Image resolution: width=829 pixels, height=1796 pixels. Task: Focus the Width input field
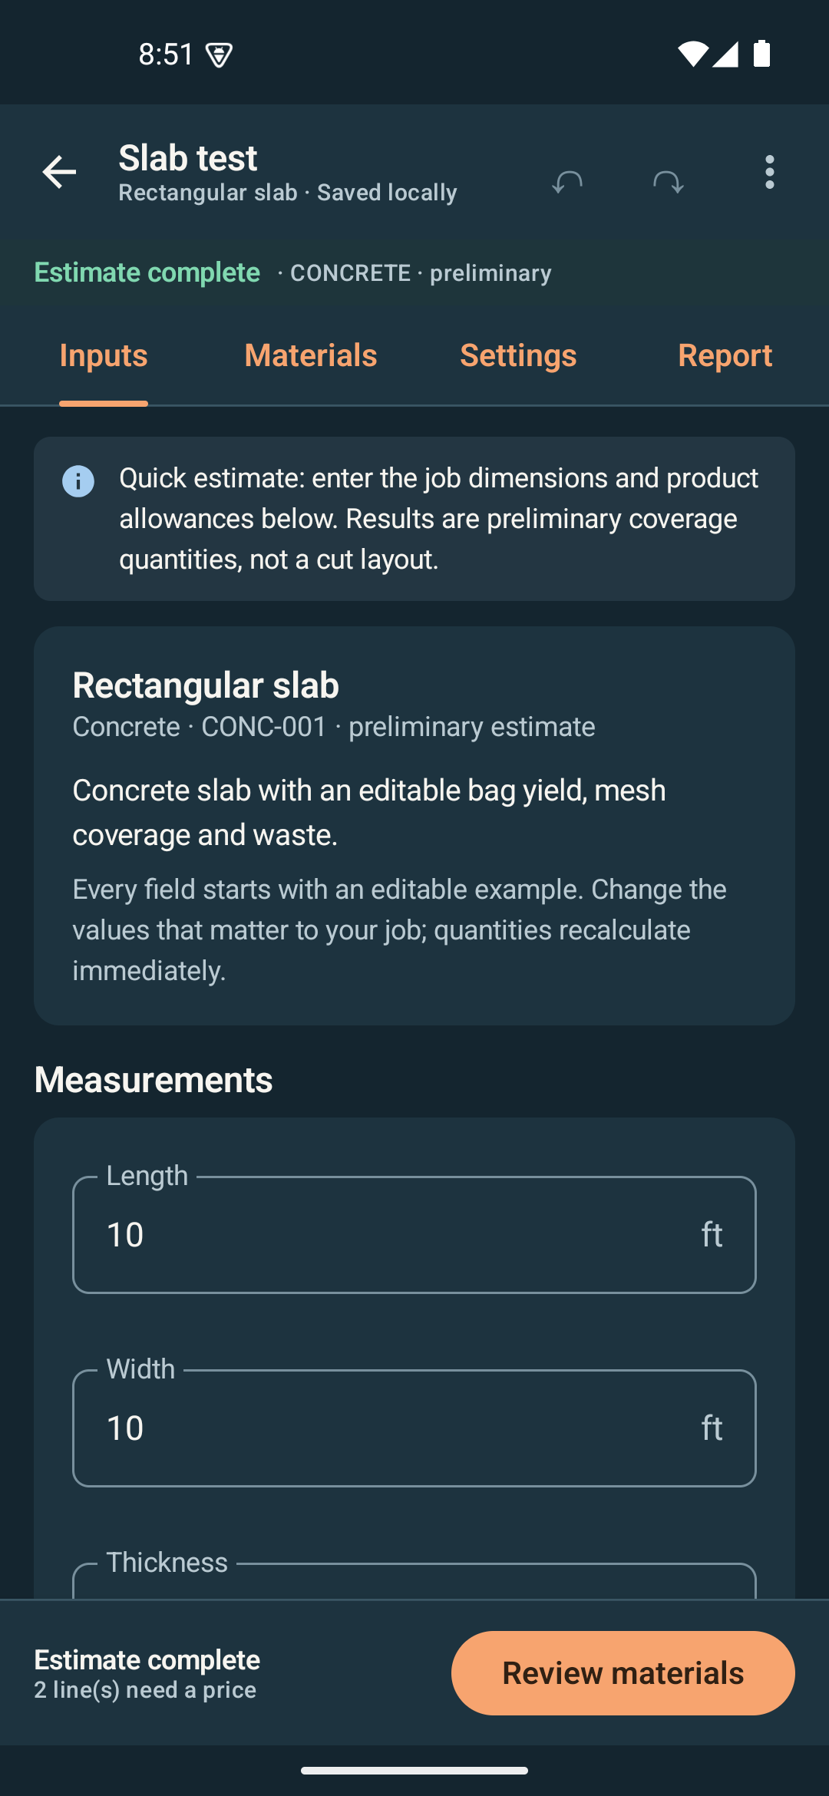(x=414, y=1428)
